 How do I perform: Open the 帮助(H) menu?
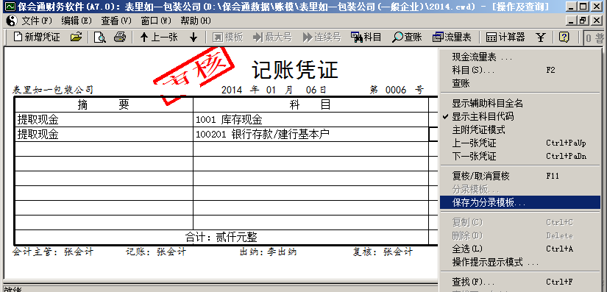(196, 21)
